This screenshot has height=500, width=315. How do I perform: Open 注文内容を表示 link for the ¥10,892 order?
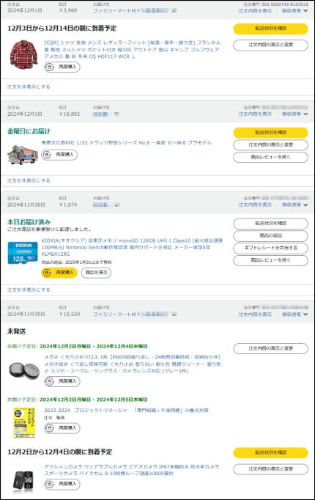coord(255,114)
